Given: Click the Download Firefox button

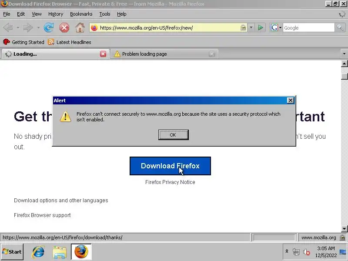Looking at the screenshot, I should pyautogui.click(x=170, y=166).
